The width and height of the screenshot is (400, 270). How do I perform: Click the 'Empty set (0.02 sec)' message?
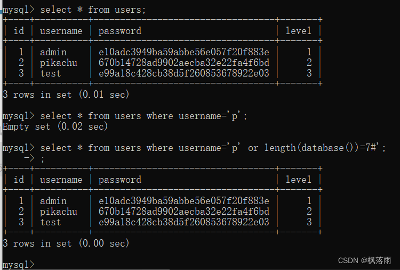click(55, 126)
